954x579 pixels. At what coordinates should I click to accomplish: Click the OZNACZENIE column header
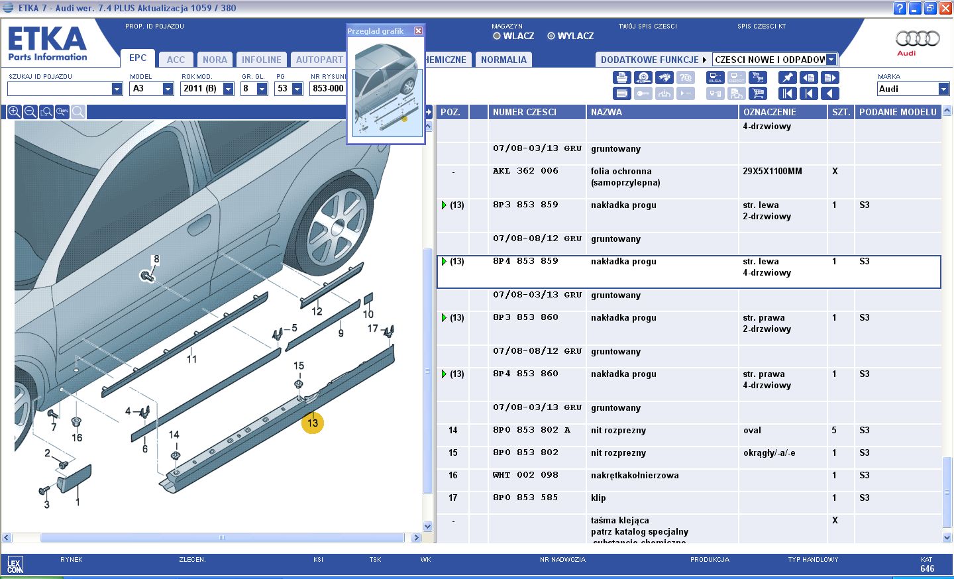tap(783, 112)
